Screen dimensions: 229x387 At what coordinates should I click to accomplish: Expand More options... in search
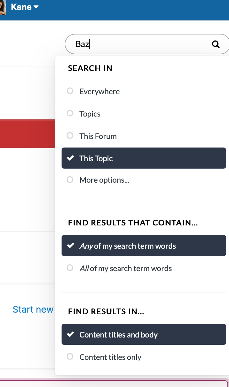pyautogui.click(x=144, y=180)
